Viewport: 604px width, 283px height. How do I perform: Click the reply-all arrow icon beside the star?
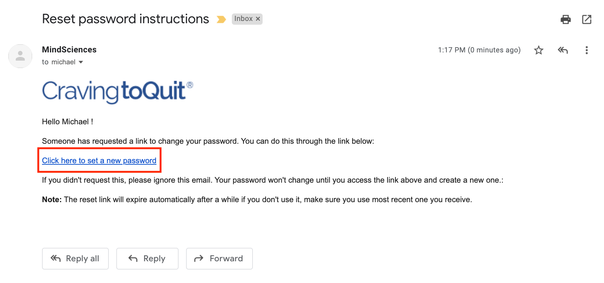pos(563,50)
